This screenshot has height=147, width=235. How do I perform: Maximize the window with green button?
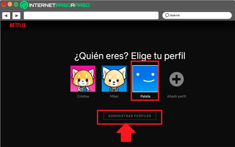click(x=16, y=4)
